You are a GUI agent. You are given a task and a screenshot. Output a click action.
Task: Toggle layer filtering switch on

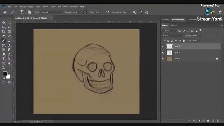(200, 30)
